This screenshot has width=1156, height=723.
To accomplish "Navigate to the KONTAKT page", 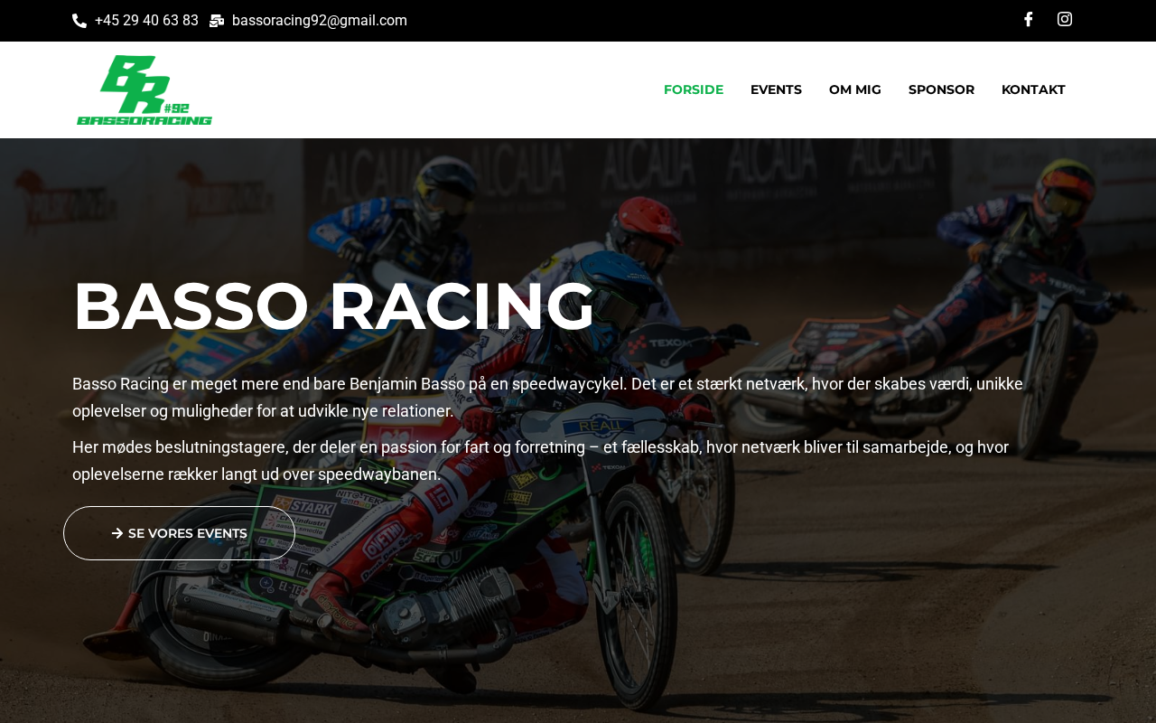I will (x=1033, y=89).
